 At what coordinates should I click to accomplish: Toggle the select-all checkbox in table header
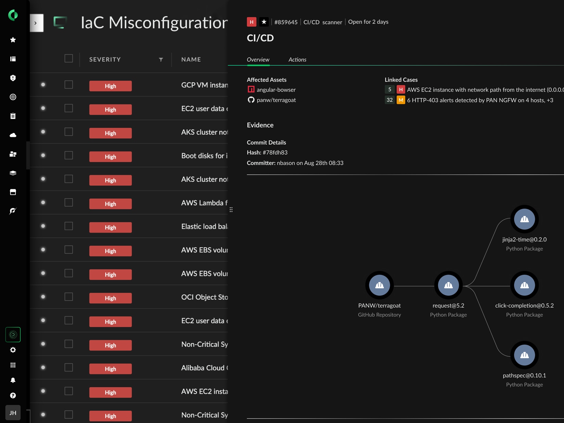click(x=69, y=59)
